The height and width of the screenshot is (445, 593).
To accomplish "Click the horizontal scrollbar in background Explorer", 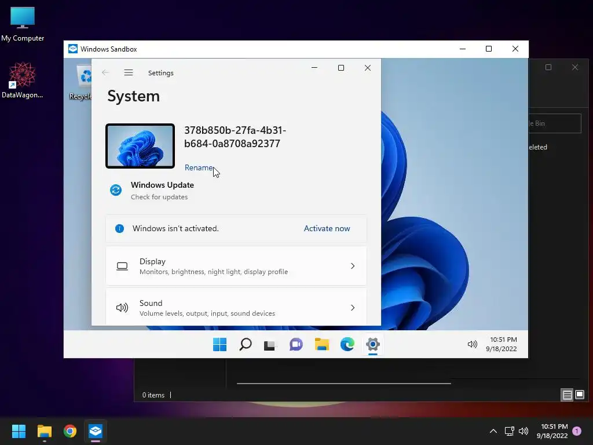I will (344, 384).
